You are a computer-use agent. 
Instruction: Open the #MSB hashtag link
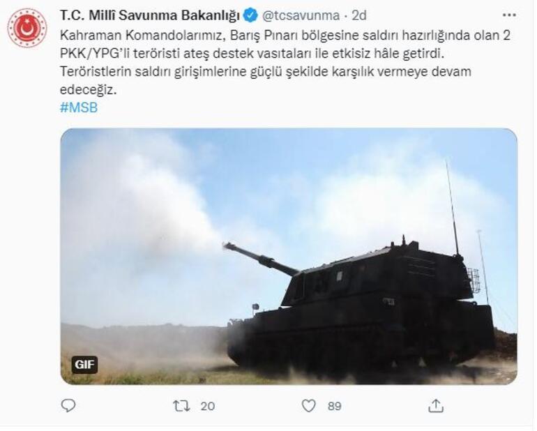tap(79, 108)
